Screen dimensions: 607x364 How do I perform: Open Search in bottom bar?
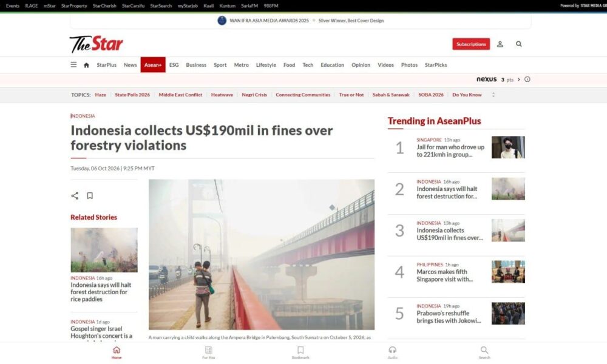pos(484,352)
